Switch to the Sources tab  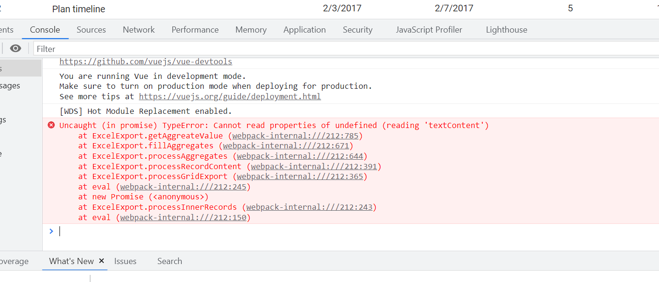pos(91,30)
